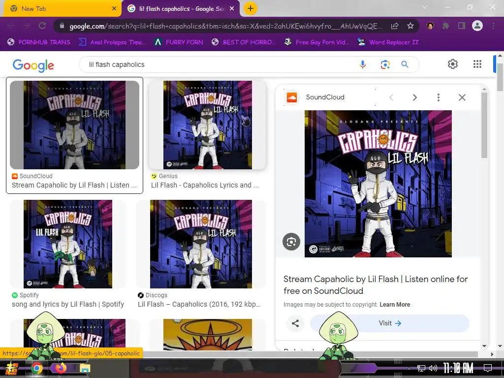Image resolution: width=504 pixels, height=378 pixels.
Task: Start voice search with the microphone icon
Action: coord(363,64)
